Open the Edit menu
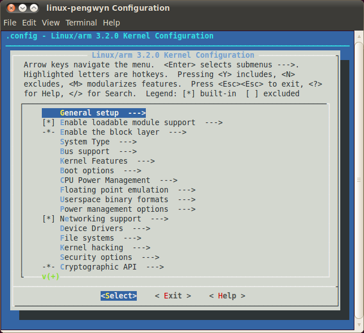This screenshot has height=333, width=364. (x=29, y=23)
